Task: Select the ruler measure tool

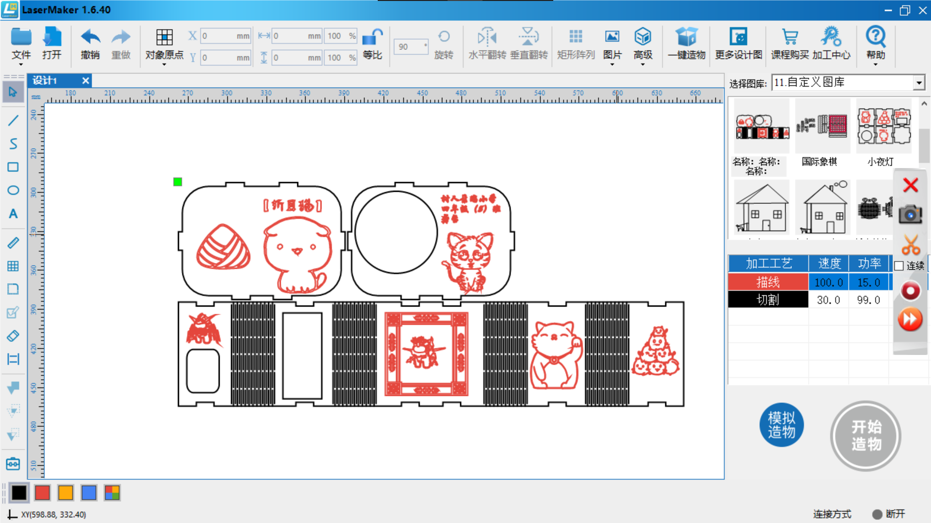Action: (13, 243)
